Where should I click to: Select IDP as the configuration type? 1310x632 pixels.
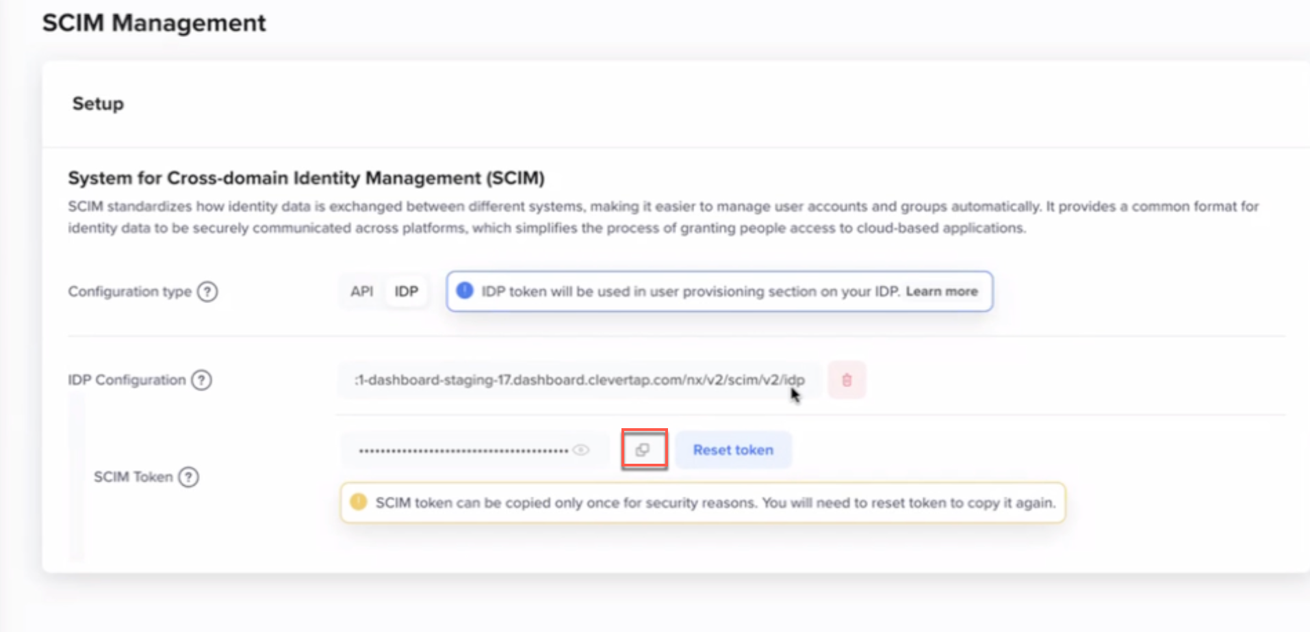pyautogui.click(x=405, y=291)
